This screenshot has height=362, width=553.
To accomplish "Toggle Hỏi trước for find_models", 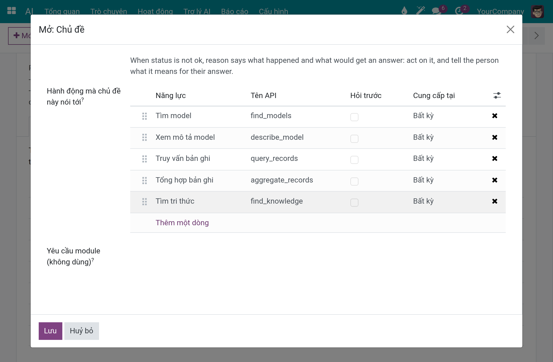I will (354, 117).
